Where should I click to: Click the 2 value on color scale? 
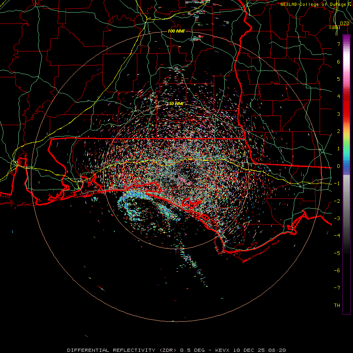(x=338, y=131)
